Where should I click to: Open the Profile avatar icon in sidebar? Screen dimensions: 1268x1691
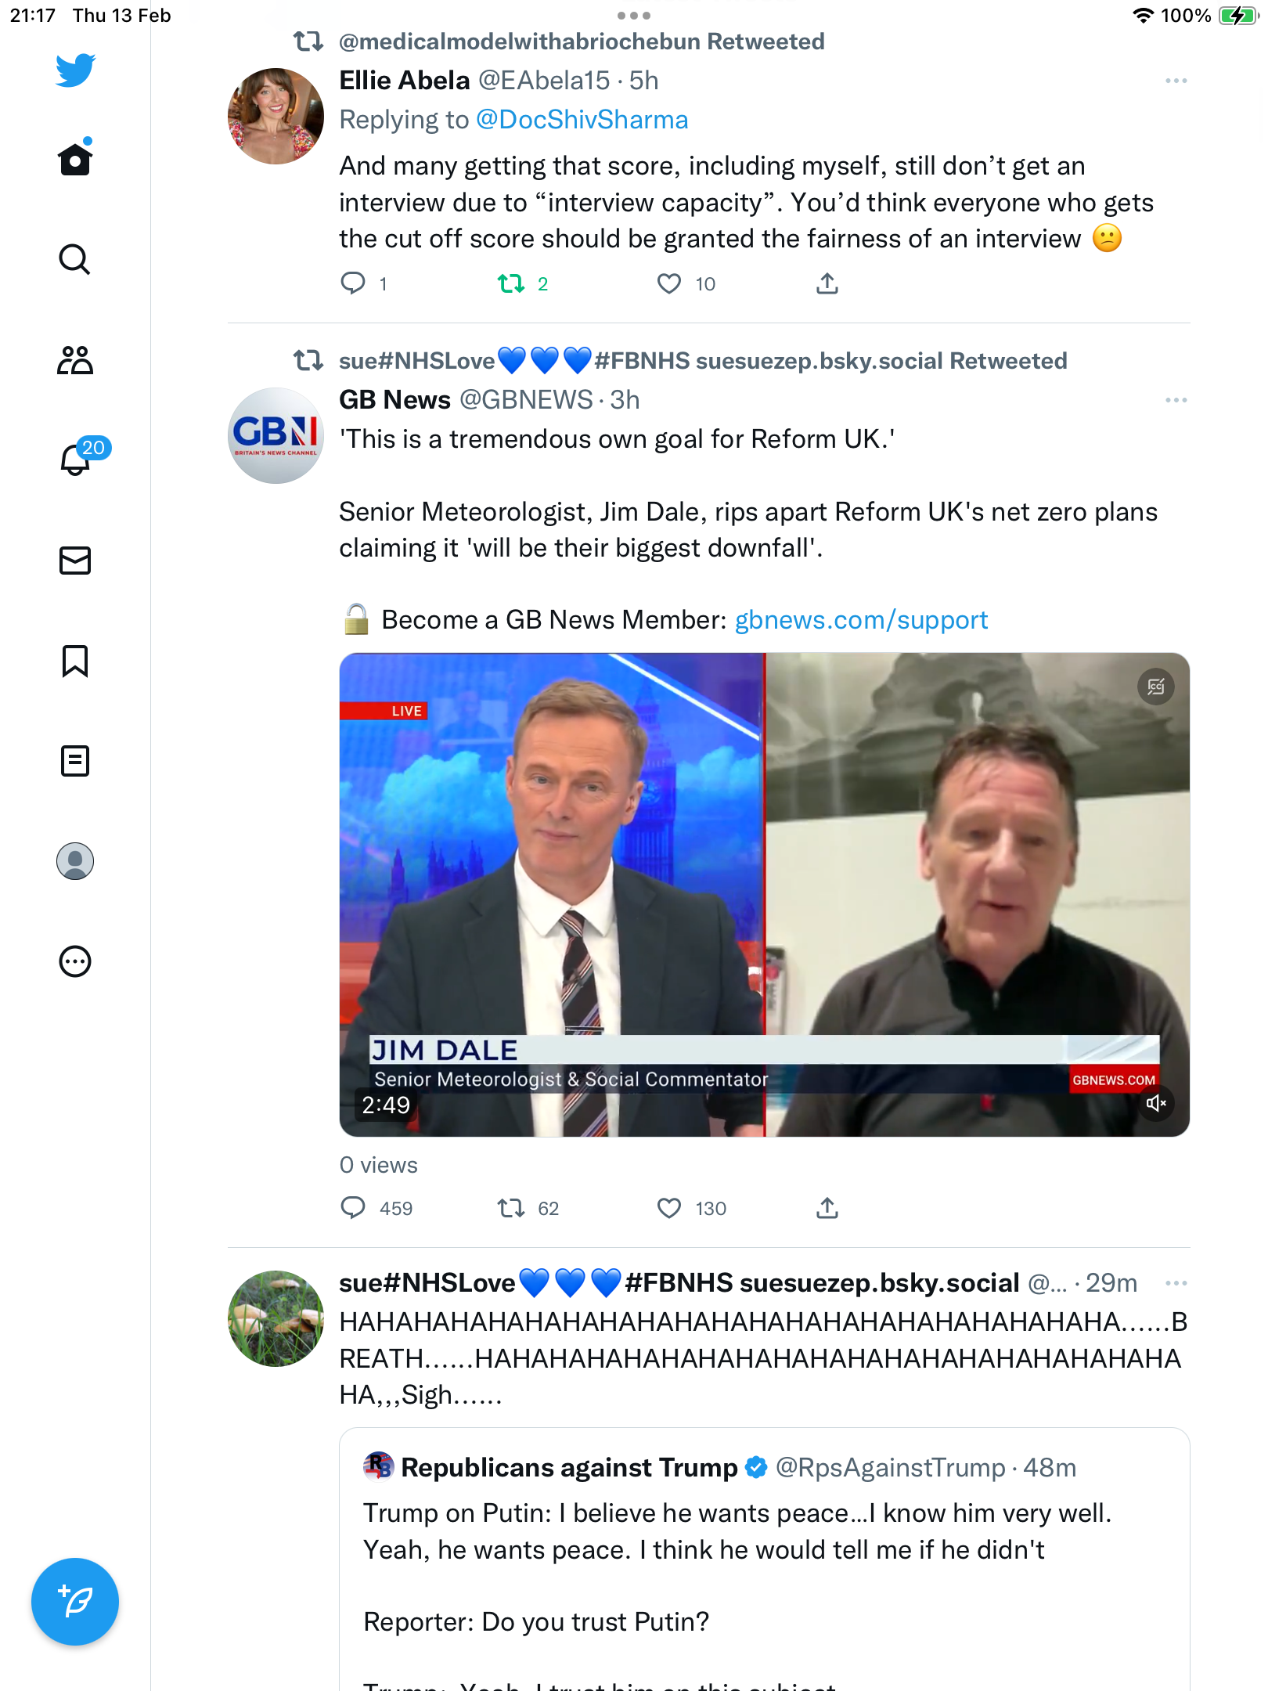pos(75,861)
